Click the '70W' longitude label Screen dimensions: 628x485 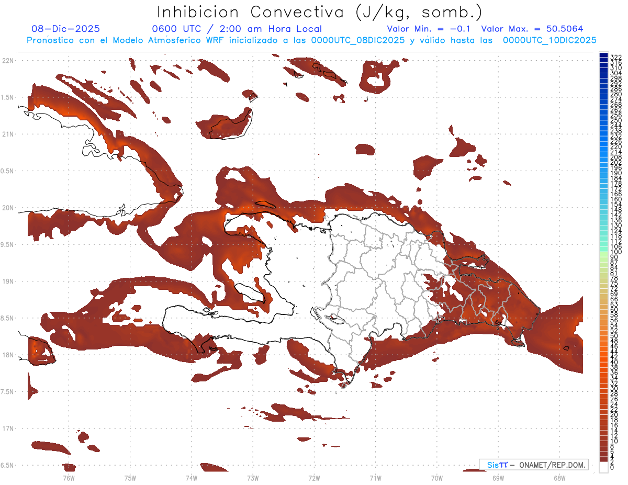[436, 478]
